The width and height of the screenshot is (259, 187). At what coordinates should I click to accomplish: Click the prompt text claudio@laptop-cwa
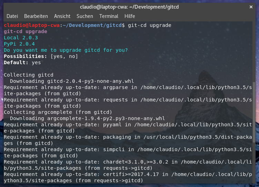click(32, 25)
